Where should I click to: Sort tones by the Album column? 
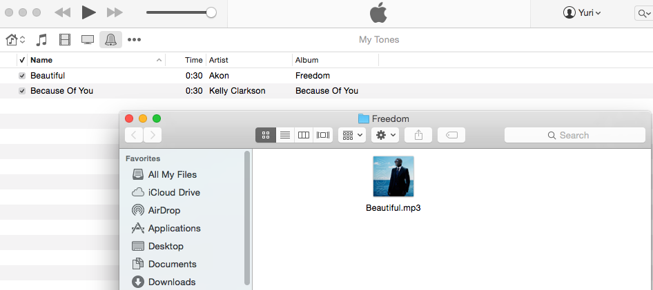(x=307, y=60)
